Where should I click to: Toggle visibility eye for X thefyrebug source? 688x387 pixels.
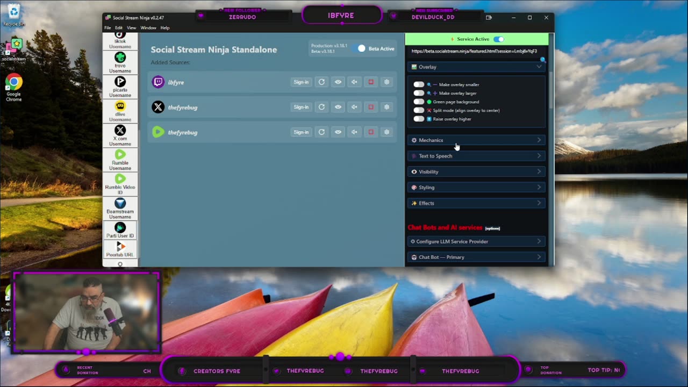(x=338, y=107)
